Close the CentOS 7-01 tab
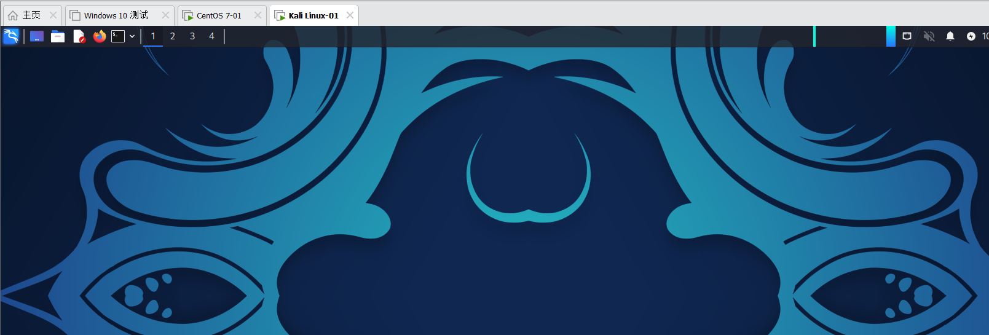This screenshot has width=989, height=335. click(x=258, y=15)
